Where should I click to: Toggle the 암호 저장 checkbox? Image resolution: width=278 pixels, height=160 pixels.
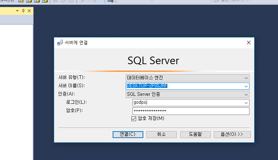pyautogui.click(x=134, y=119)
